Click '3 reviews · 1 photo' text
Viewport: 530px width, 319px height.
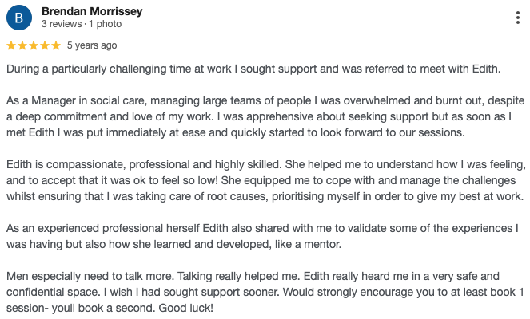(x=79, y=25)
